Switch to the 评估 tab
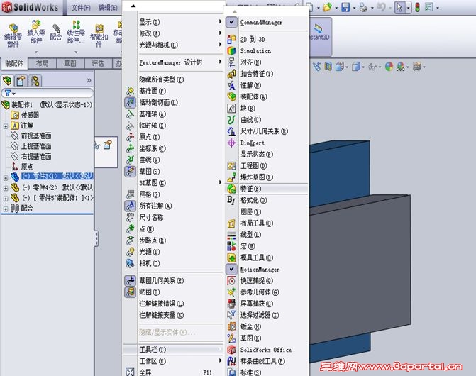 [x=98, y=63]
